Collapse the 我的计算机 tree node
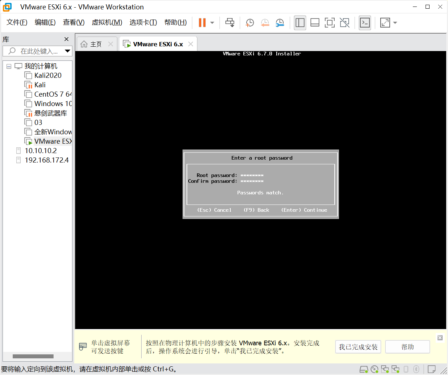The image size is (448, 375). pos(9,66)
